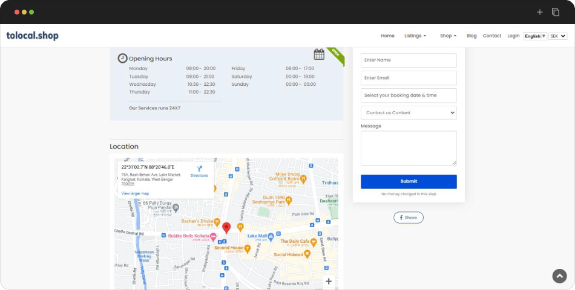Submit the booking form
This screenshot has height=290, width=575.
click(409, 182)
